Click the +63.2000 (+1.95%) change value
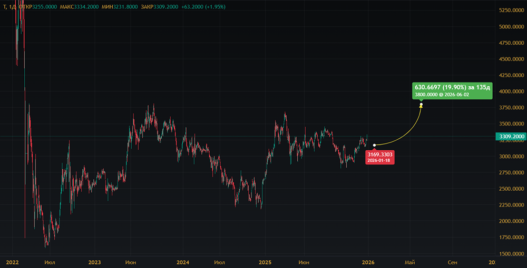The width and height of the screenshot is (527, 268). click(x=204, y=7)
